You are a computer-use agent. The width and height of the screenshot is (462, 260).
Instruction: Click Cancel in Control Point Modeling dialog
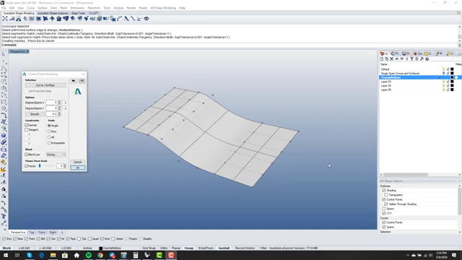pos(77,162)
